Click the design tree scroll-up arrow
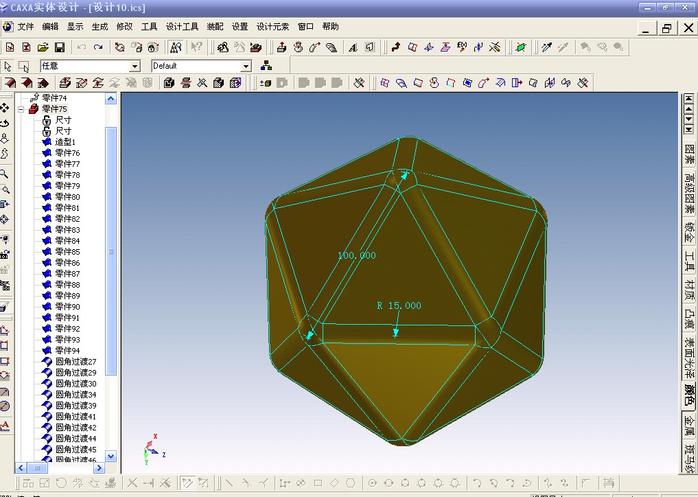Image resolution: width=698 pixels, height=497 pixels. click(x=111, y=98)
